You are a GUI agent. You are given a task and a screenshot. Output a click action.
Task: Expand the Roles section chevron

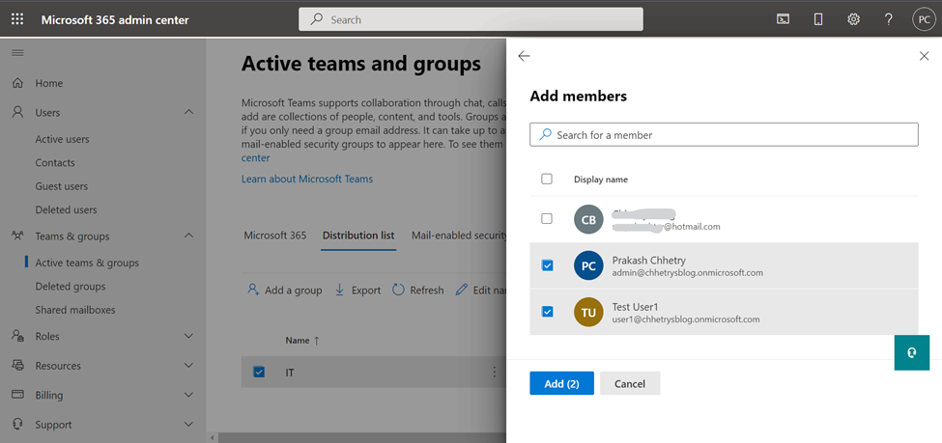click(188, 336)
